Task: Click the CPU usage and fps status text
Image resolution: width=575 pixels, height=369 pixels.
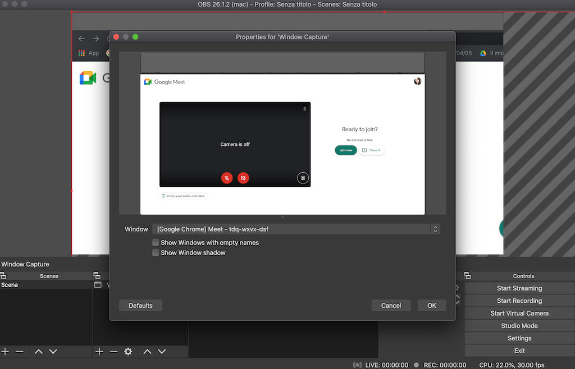Action: point(512,365)
